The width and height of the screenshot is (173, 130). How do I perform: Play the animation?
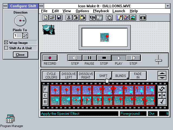pos(119,58)
